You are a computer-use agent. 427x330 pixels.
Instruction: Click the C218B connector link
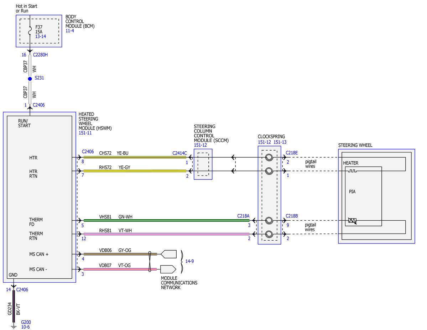click(x=292, y=216)
